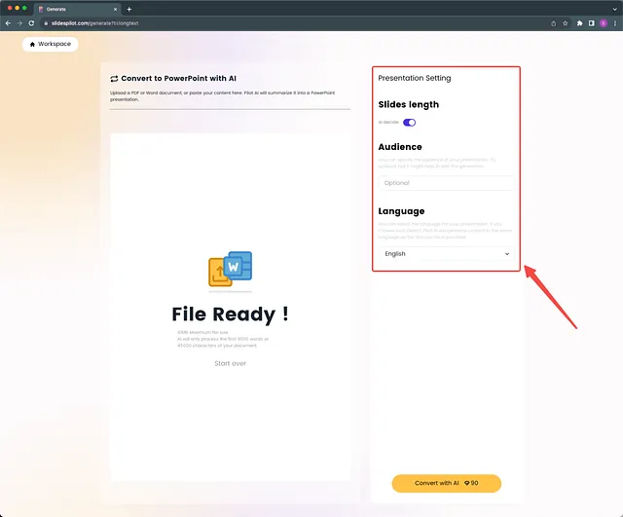
Task: Click the lock icon in address bar
Action: (x=46, y=23)
